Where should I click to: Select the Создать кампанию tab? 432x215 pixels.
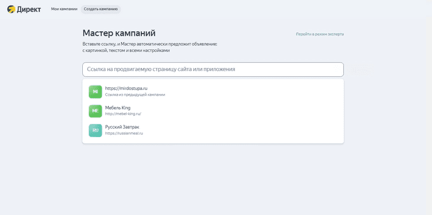[101, 9]
